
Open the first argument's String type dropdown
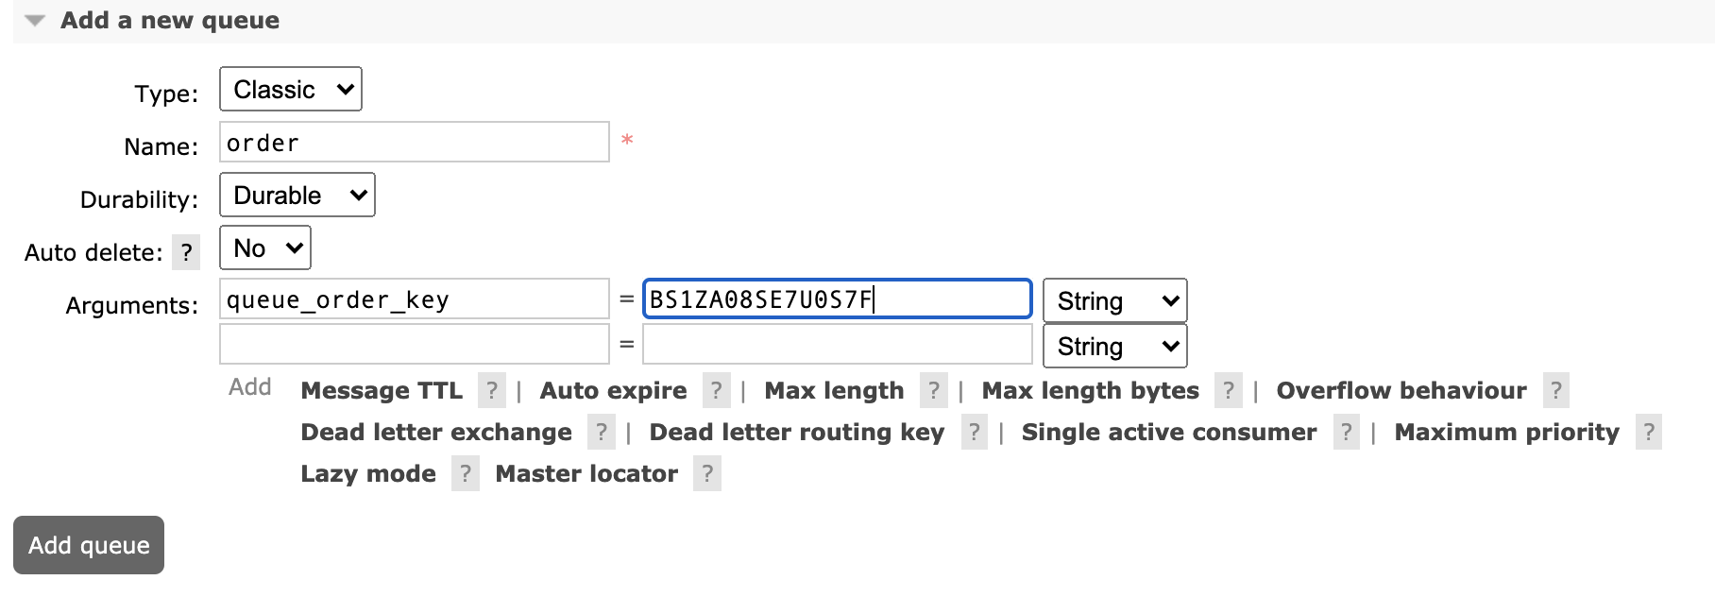coord(1114,301)
